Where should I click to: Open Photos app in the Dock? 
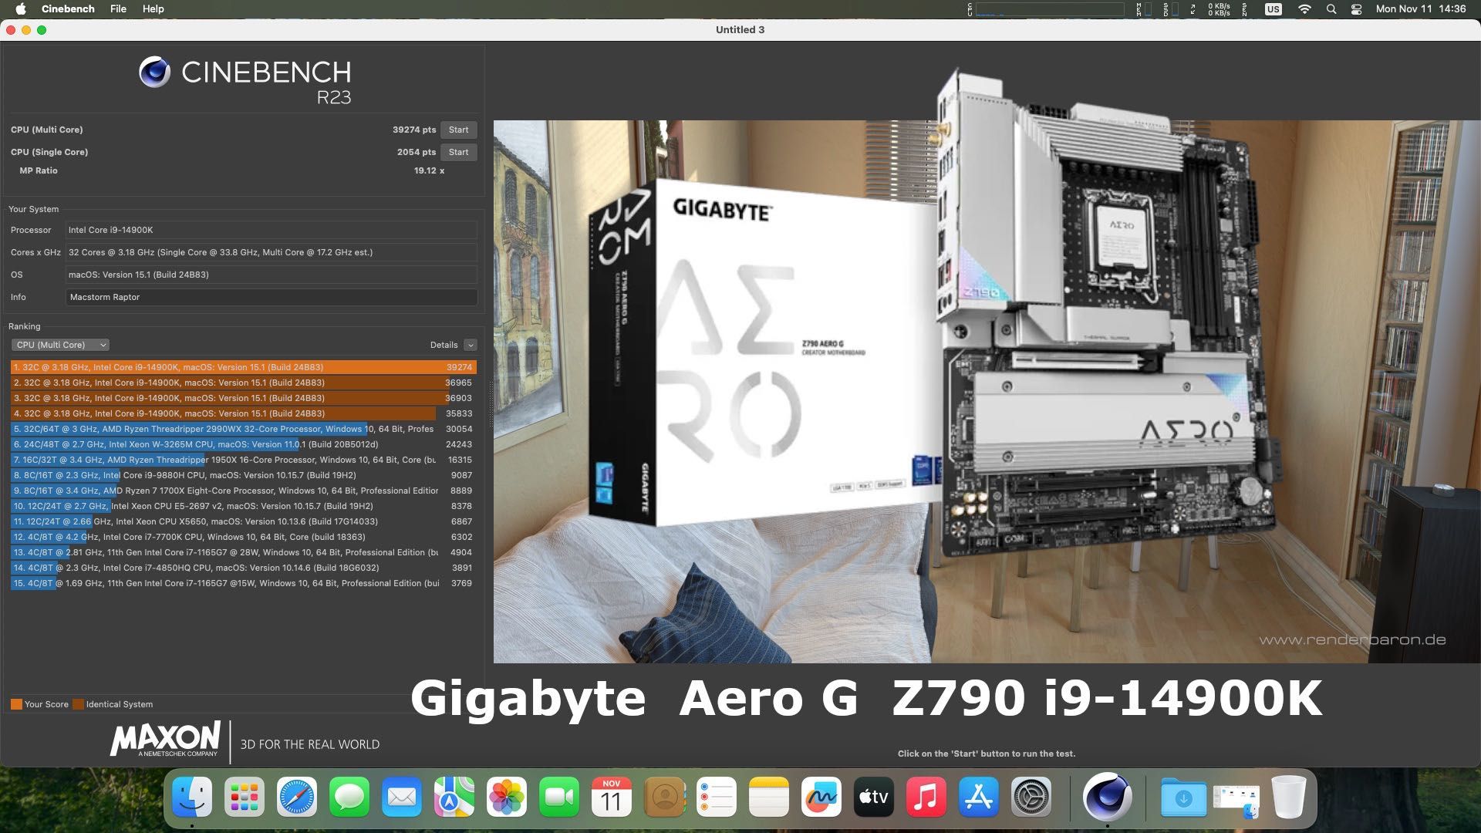507,797
